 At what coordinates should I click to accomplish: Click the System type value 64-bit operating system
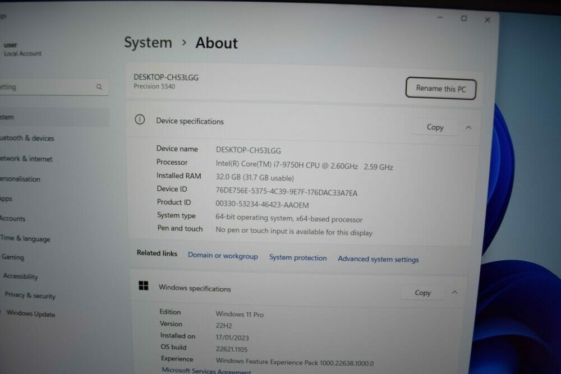pyautogui.click(x=289, y=218)
